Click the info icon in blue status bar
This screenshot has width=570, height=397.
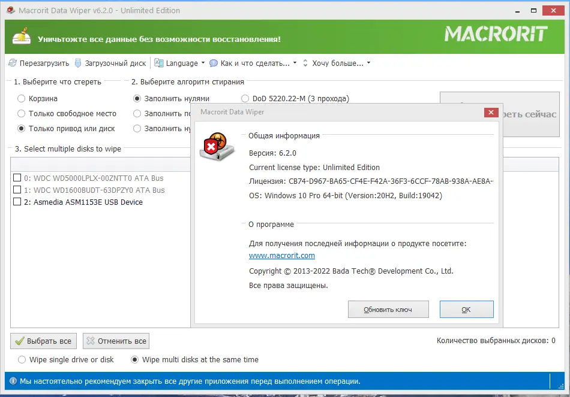coord(13,381)
